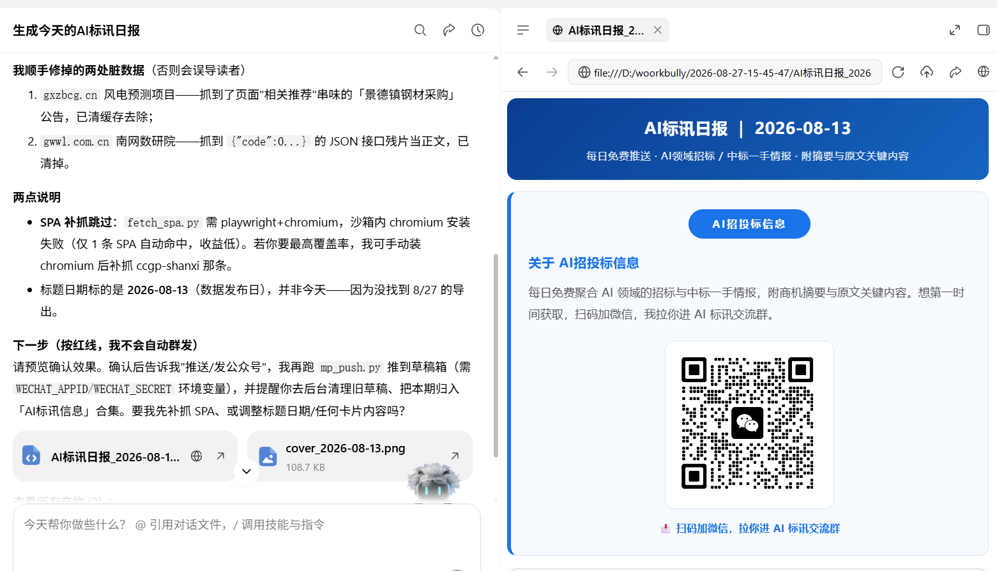Click the scroll-down chevron button
997x571 pixels.
pos(247,471)
